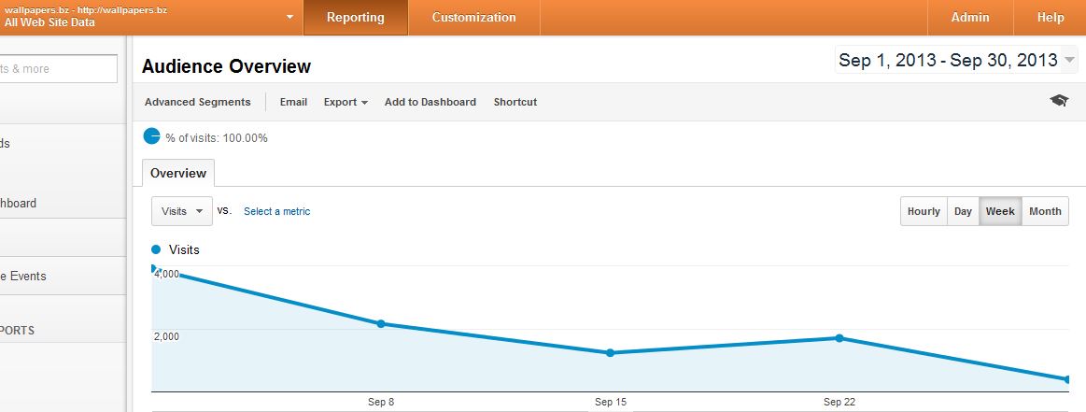Viewport: 1086px width, 412px height.
Task: Click Add to Dashboard
Action: click(x=430, y=102)
